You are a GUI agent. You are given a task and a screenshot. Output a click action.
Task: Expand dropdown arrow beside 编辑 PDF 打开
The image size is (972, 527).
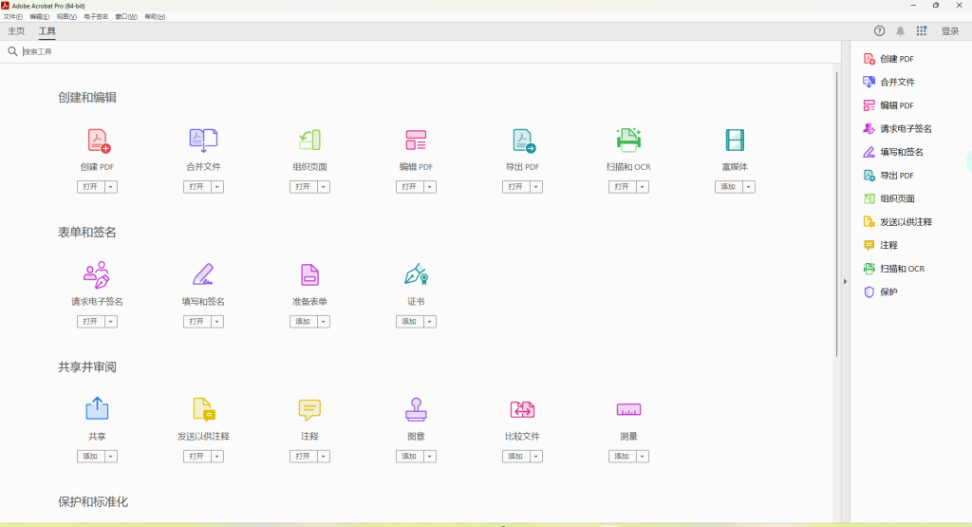pos(431,187)
